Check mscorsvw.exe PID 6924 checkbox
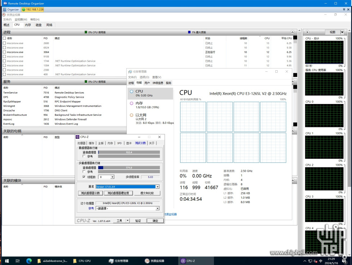The height and width of the screenshot is (265, 352). click(x=4, y=47)
